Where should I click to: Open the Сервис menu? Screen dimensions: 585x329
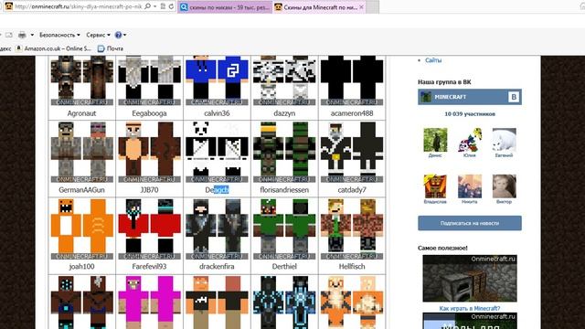pyautogui.click(x=98, y=35)
